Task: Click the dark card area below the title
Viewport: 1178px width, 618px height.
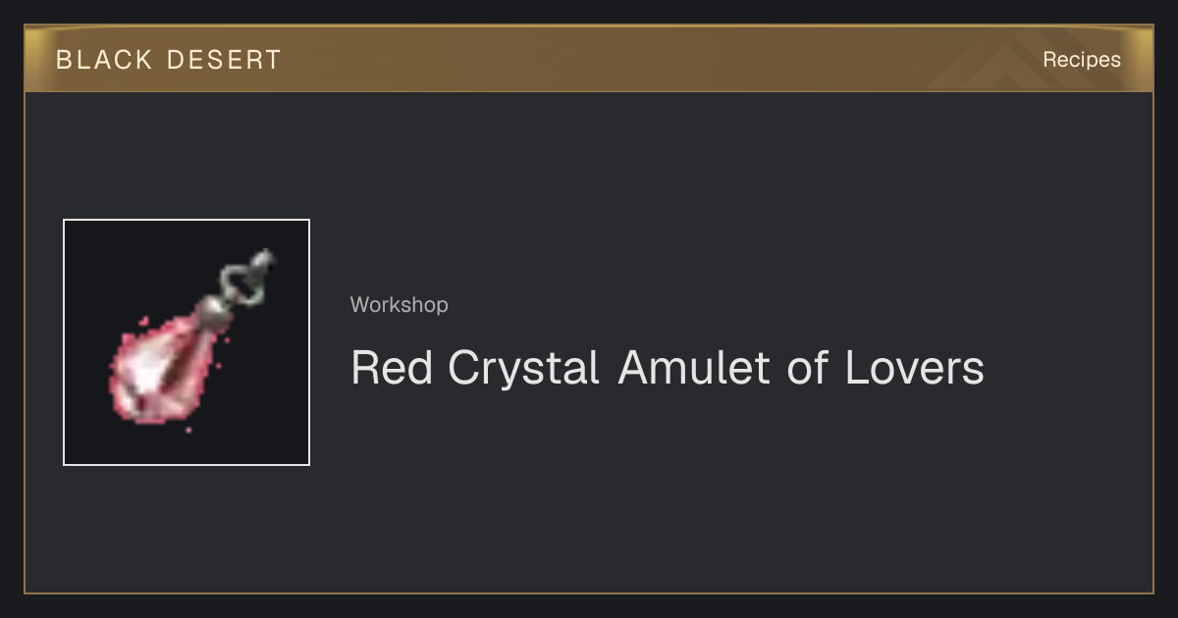Action: click(x=589, y=500)
